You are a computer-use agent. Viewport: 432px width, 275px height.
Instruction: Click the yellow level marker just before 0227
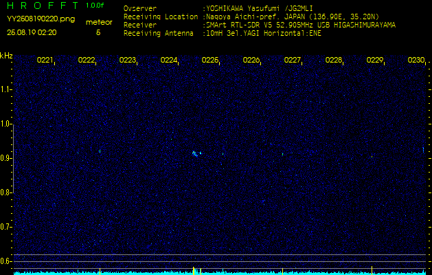tap(282, 270)
